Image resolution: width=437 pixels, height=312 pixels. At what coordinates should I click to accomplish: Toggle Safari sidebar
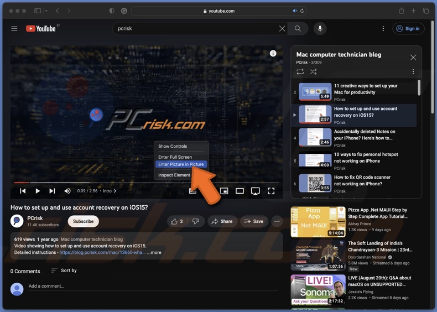[x=38, y=11]
